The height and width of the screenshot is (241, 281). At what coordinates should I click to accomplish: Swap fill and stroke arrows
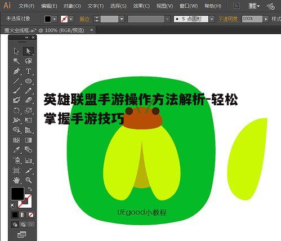[x=30, y=189]
